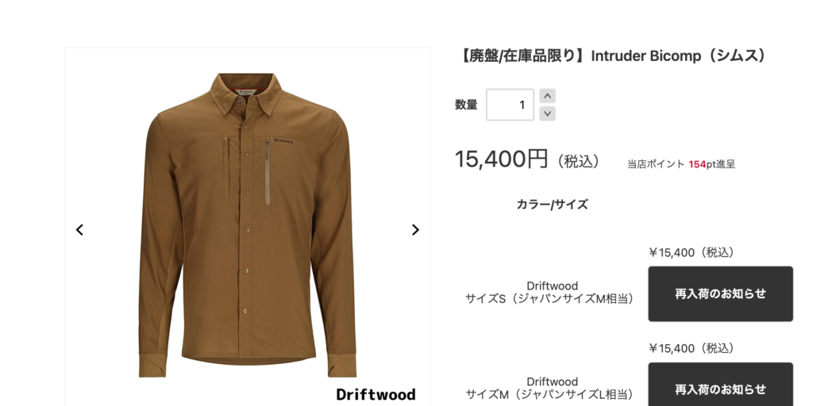The image size is (813, 406).
Task: Click the カラー/サイズ heading
Action: pos(552,205)
